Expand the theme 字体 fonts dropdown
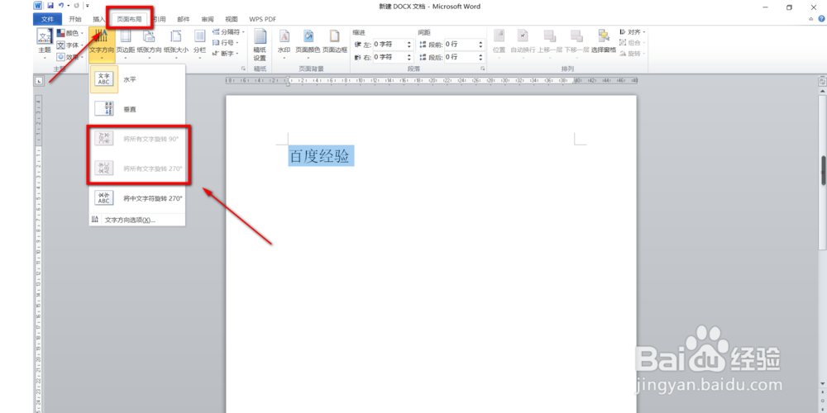 pyautogui.click(x=70, y=45)
